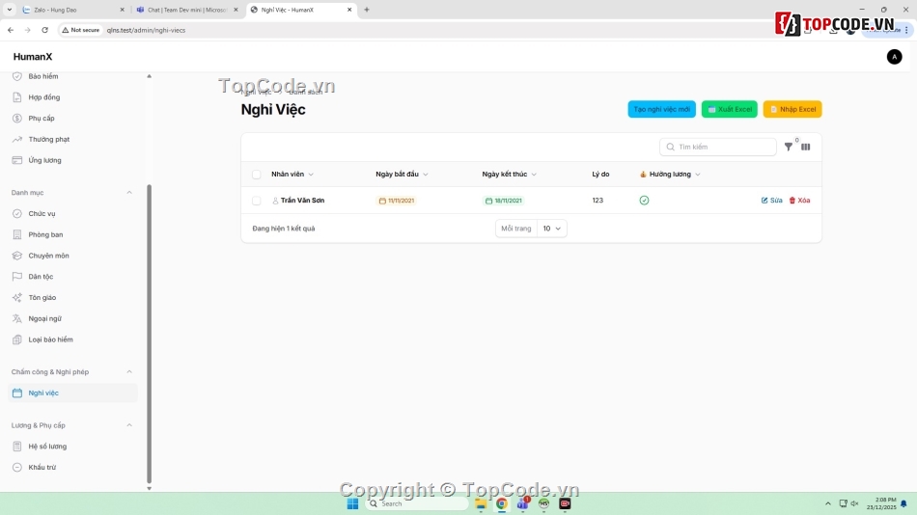This screenshot has width=917, height=515.
Task: Click the Khấu trừ minus-circle icon
Action: click(17, 467)
